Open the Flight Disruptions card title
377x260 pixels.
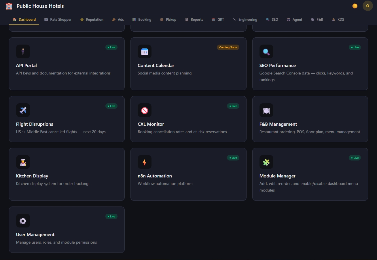point(35,124)
